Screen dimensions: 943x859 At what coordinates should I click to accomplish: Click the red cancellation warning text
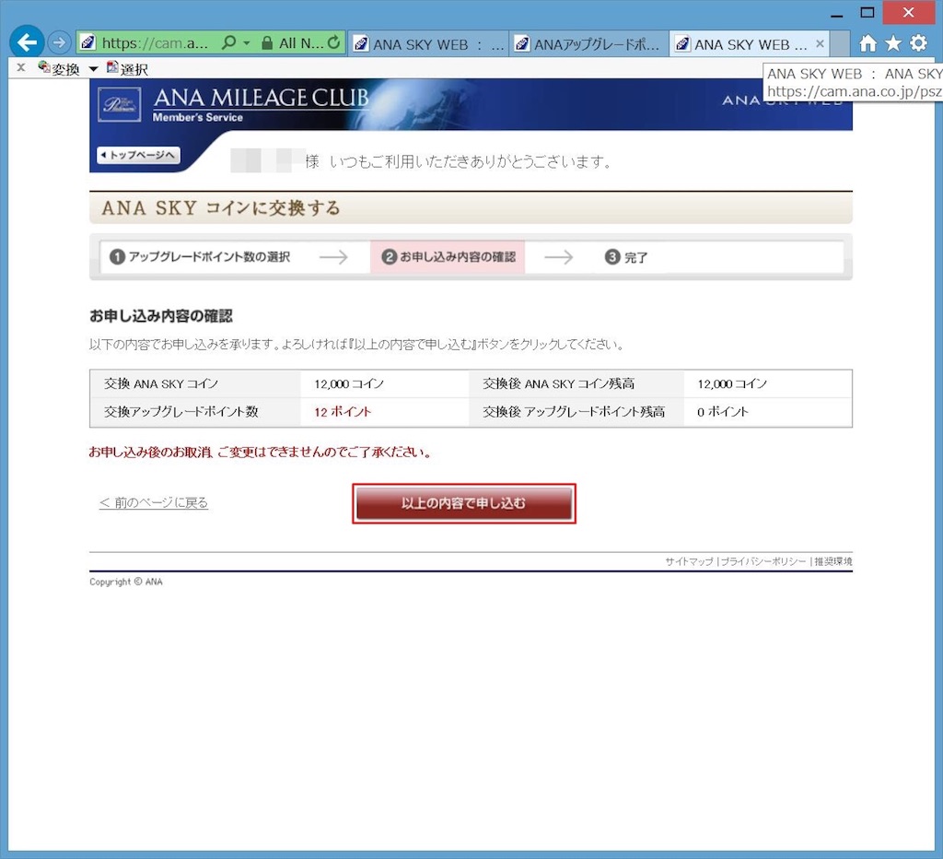(261, 452)
